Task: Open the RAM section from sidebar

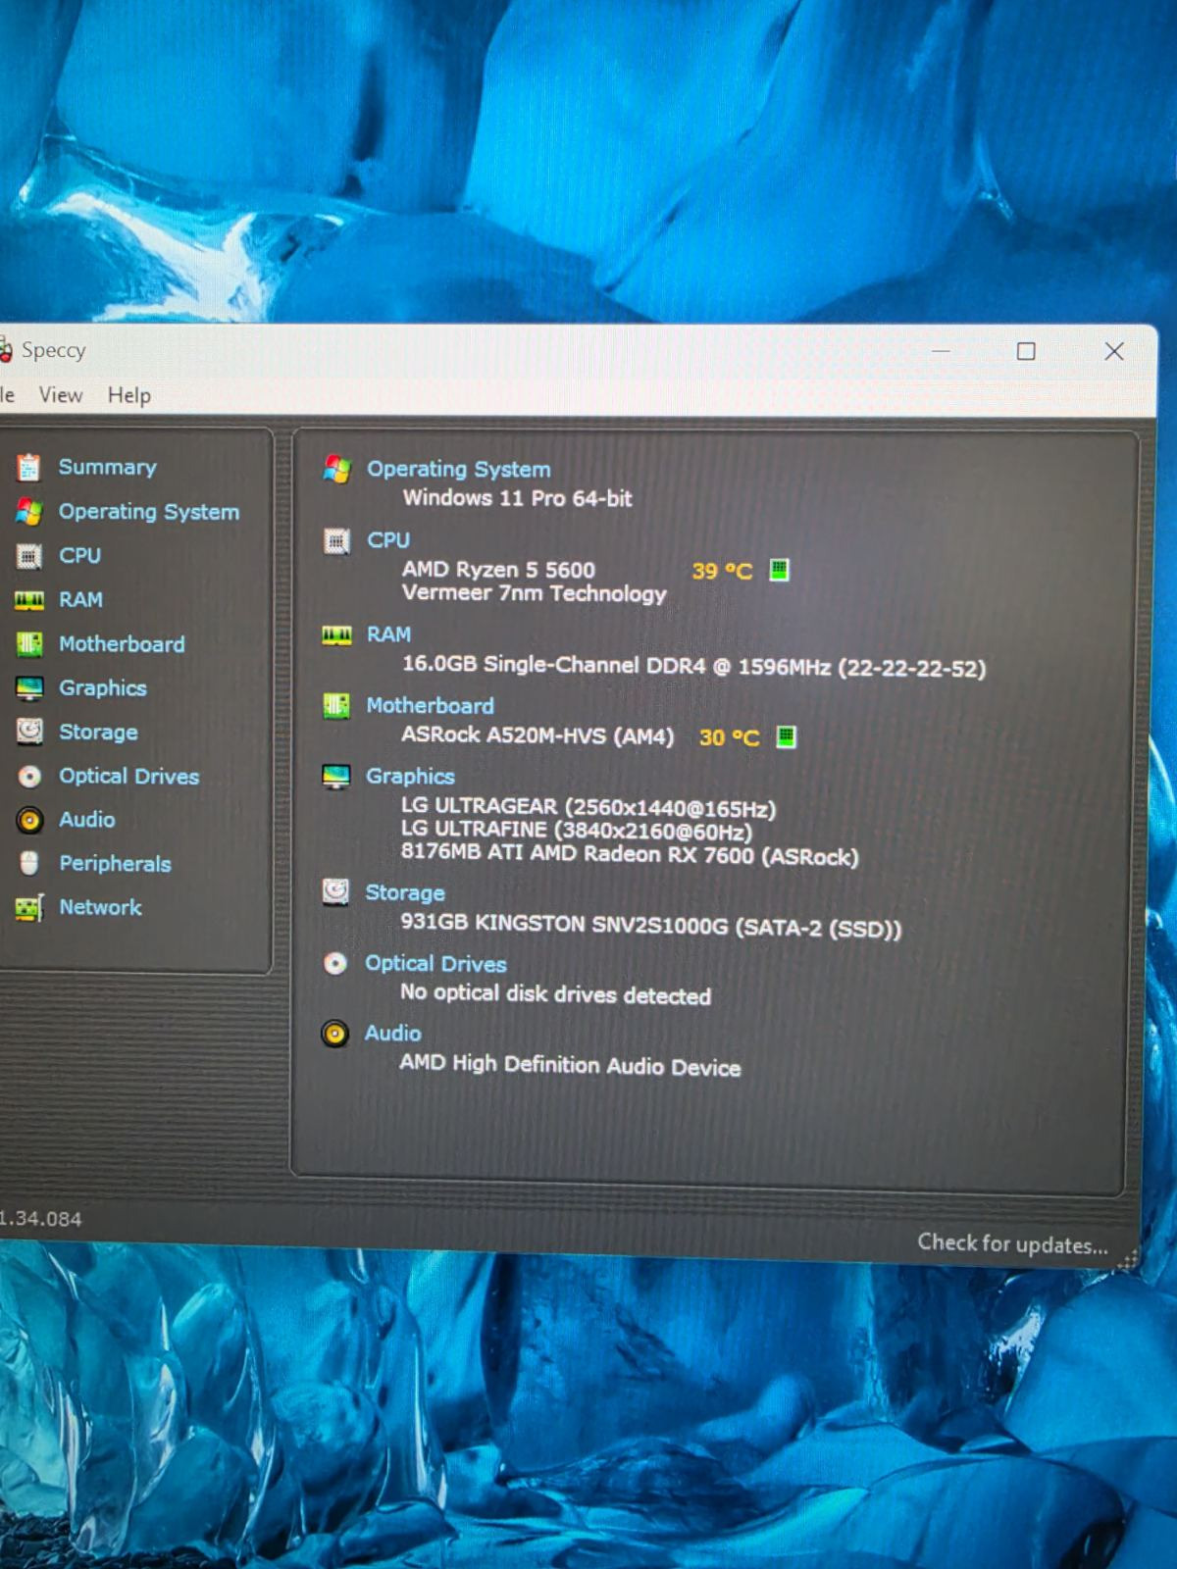Action: (x=80, y=599)
